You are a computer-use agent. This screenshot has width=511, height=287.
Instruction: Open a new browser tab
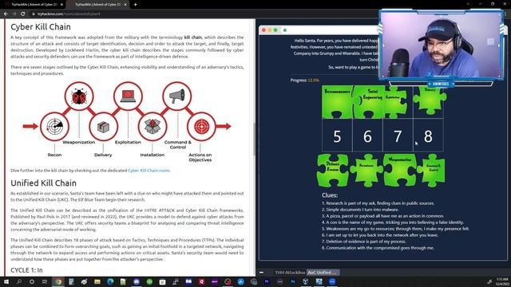click(x=135, y=5)
